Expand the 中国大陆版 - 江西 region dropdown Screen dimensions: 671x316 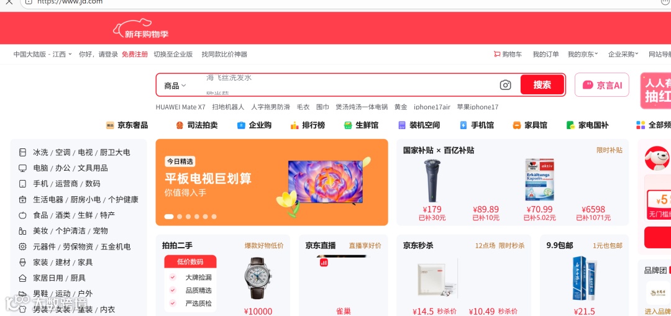[x=42, y=54]
